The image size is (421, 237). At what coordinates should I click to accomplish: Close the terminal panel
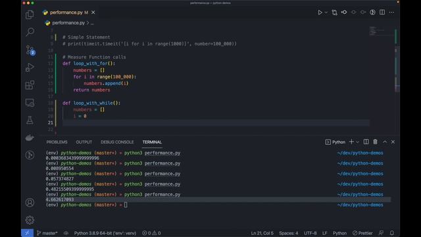(393, 142)
